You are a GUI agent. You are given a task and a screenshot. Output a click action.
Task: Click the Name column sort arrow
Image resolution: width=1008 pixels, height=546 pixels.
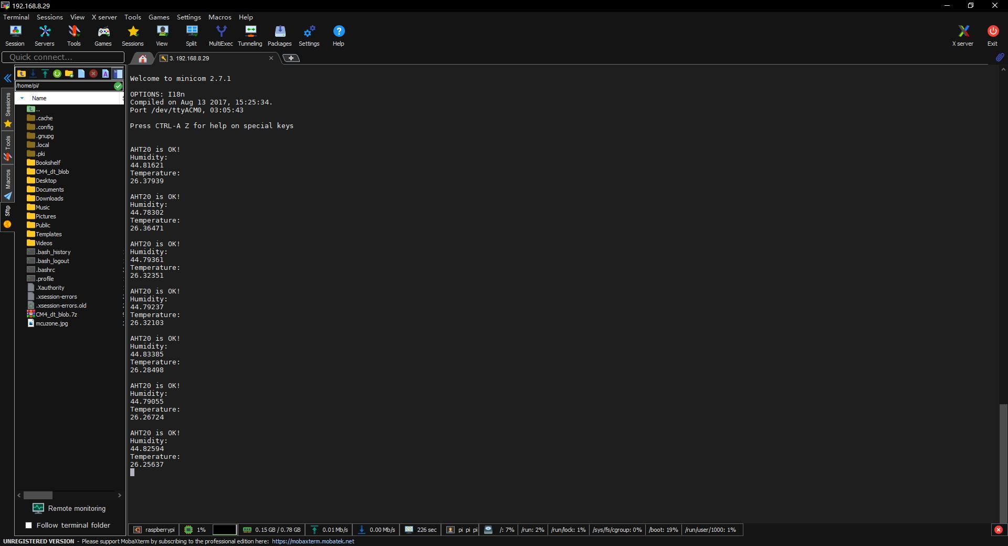(22, 98)
